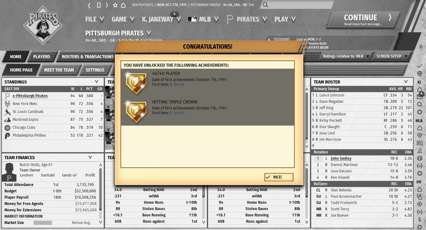Open the mail icon with 4 badge
Image resolution: width=426 pixels, height=230 pixels.
click(420, 96)
